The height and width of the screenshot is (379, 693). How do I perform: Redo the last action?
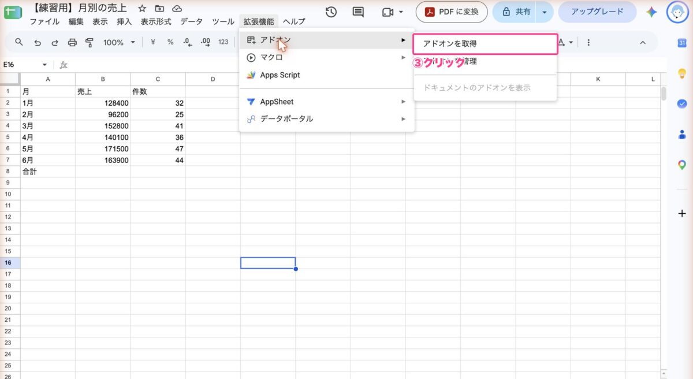[x=55, y=42]
